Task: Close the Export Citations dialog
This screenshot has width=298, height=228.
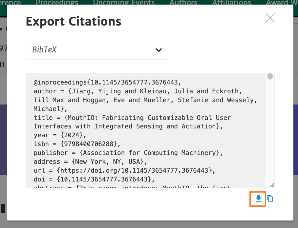Action: click(270, 18)
